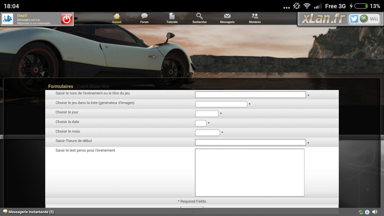Click the label 'Choisir le jour'

tap(67, 112)
